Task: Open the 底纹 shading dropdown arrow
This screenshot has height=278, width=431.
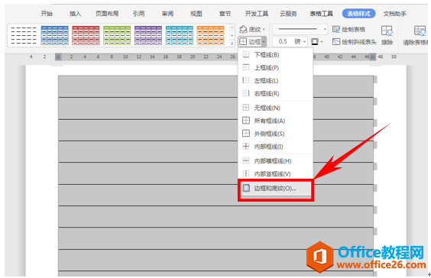Action: pos(264,29)
